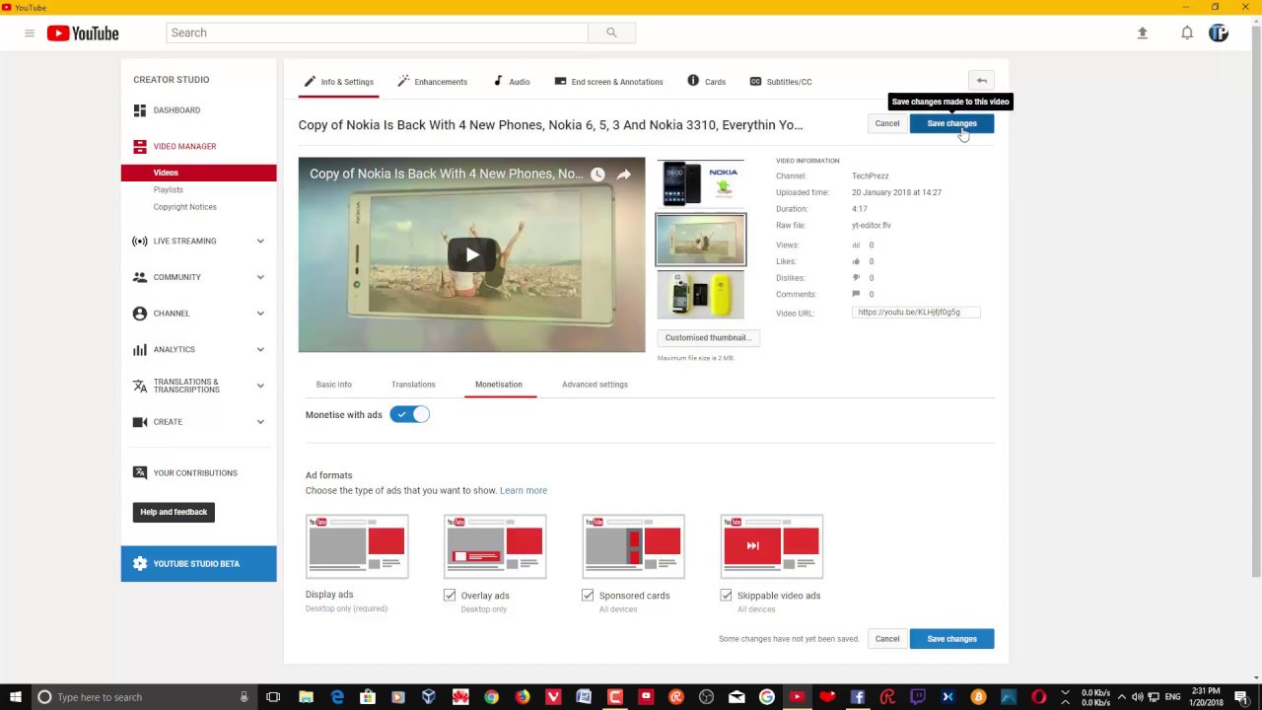Viewport: 1262px width, 710px height.
Task: Select the yellow phone third thumbnail
Action: 701,296
